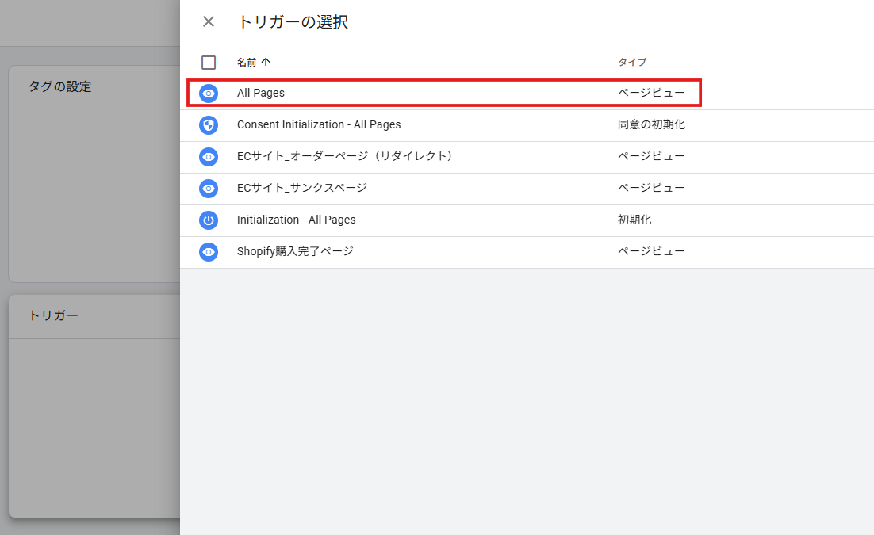Click the Shopify購入完了ページ eye icon
874x535 pixels.
209,252
